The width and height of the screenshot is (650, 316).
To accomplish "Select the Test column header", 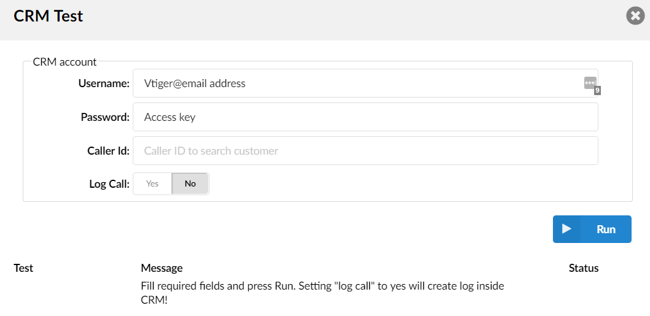I will (x=23, y=268).
